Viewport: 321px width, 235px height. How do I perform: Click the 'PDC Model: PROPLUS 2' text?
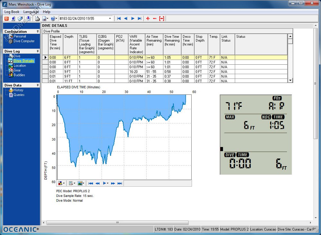tap(73, 191)
